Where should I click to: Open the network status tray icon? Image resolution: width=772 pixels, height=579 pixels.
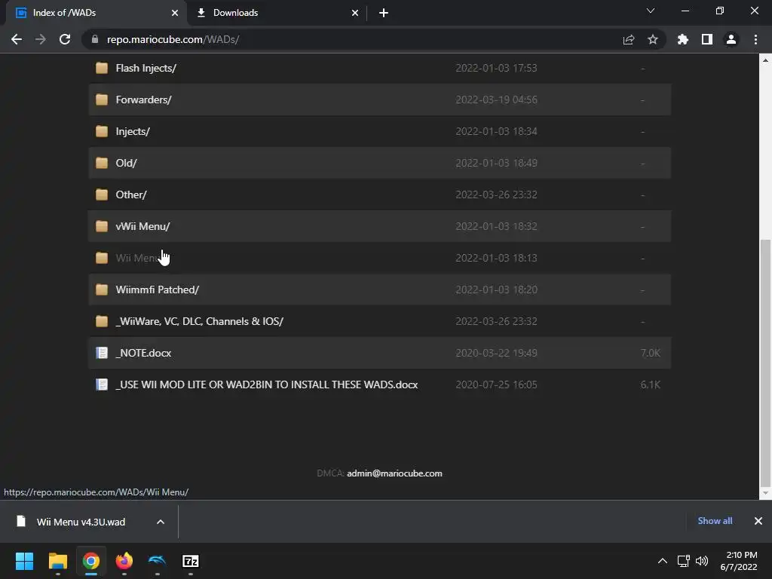683,561
